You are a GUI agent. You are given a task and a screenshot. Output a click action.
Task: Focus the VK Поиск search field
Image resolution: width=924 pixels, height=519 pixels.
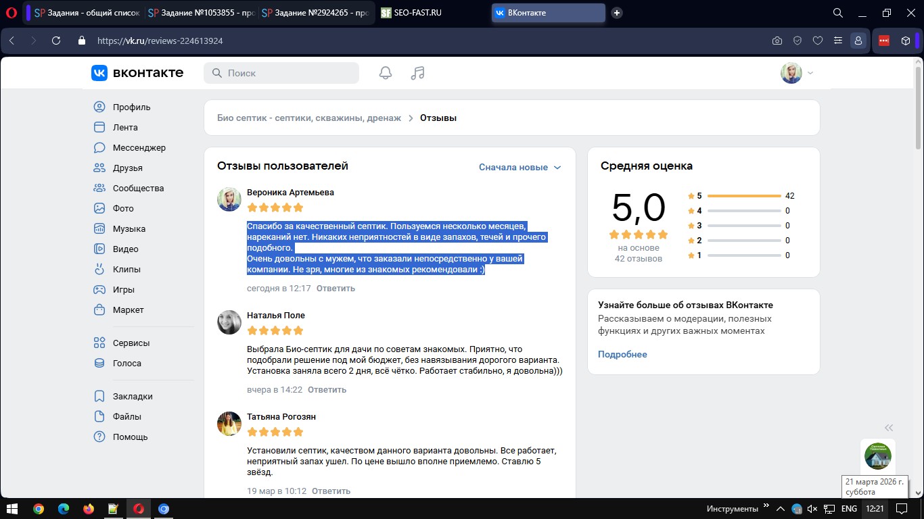click(x=281, y=73)
